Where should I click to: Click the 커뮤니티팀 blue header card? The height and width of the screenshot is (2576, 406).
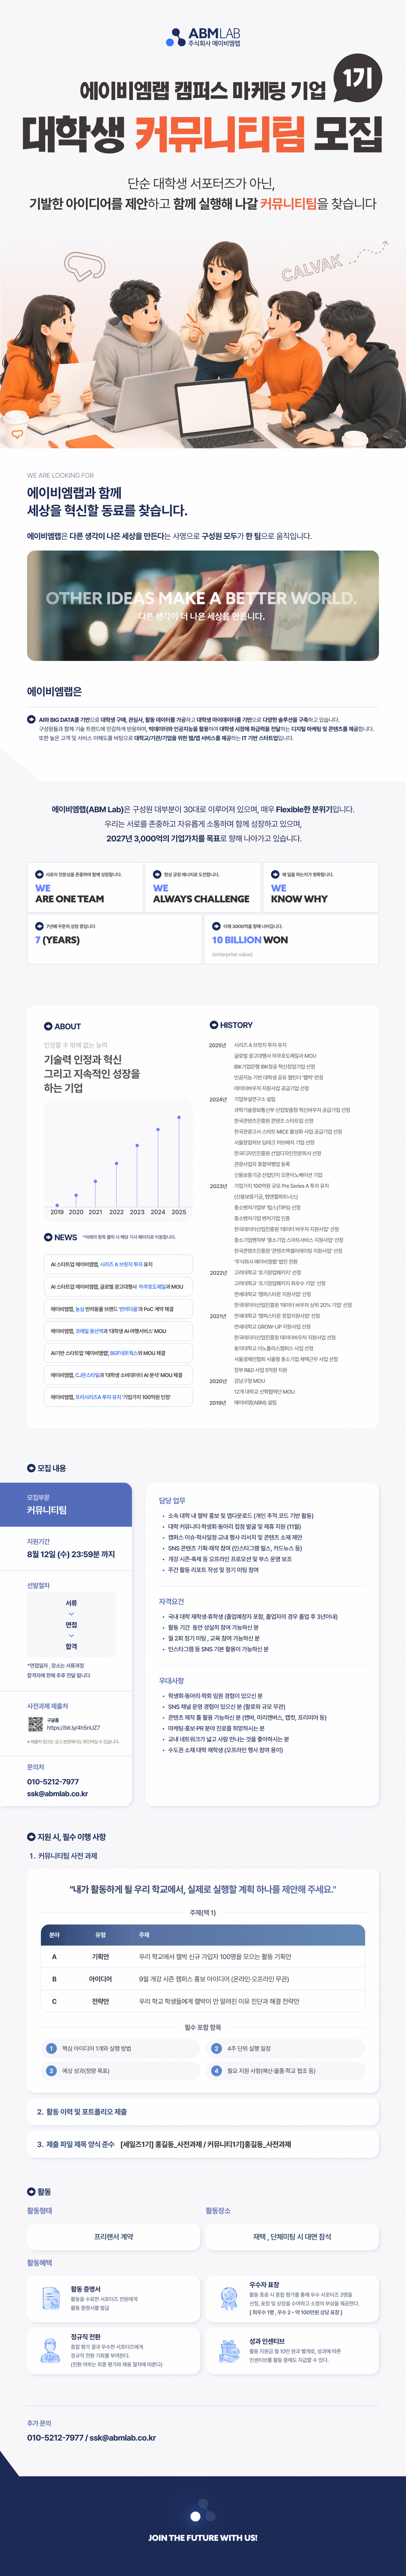[x=66, y=1505]
